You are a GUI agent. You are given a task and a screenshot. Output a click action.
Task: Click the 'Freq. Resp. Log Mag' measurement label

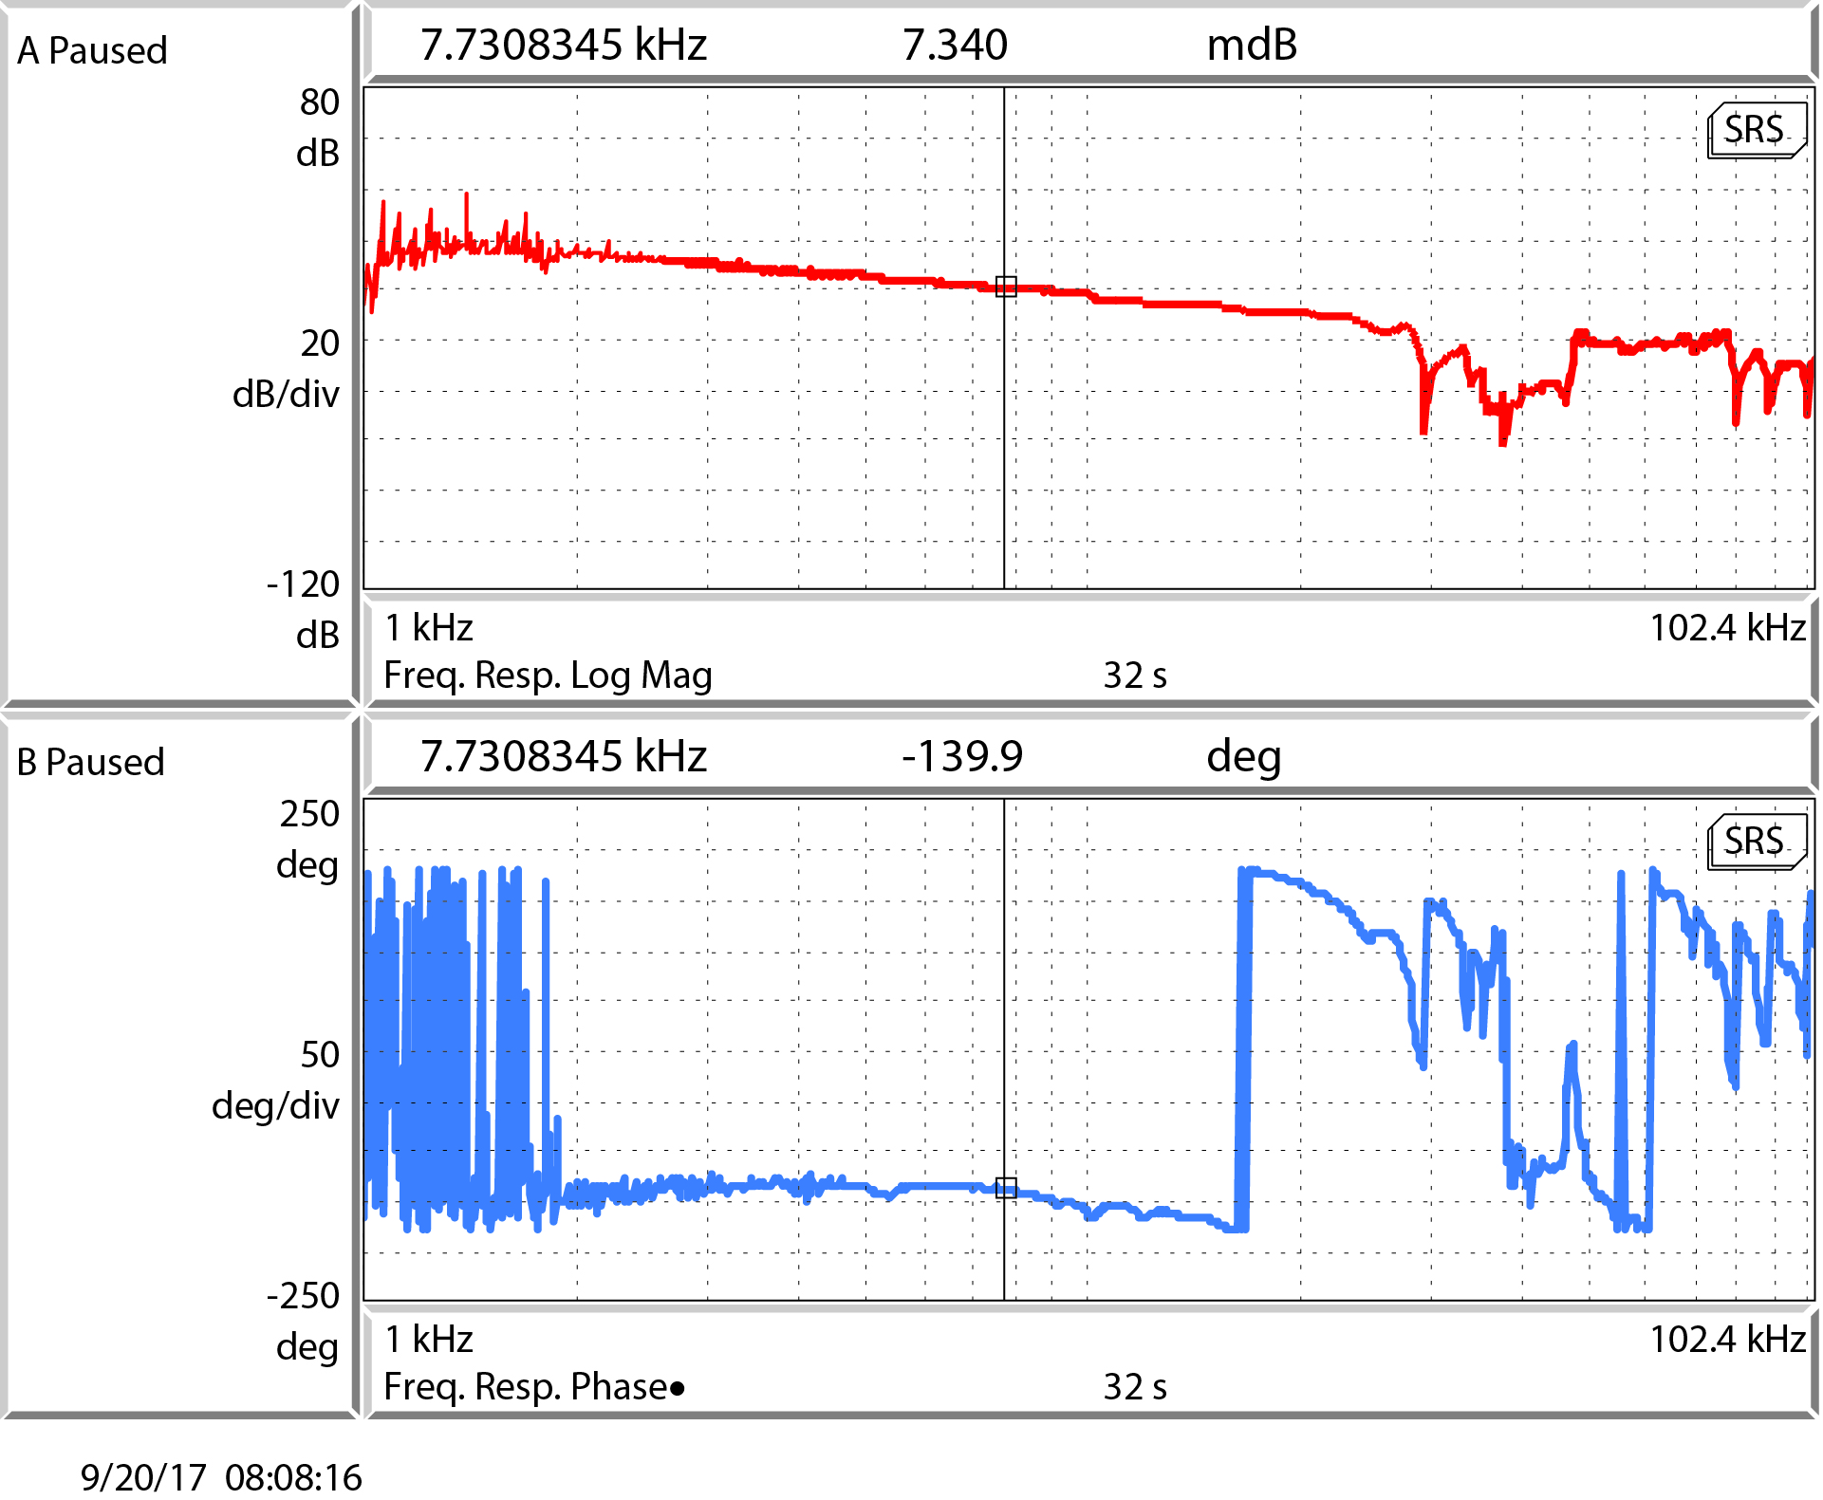548,676
